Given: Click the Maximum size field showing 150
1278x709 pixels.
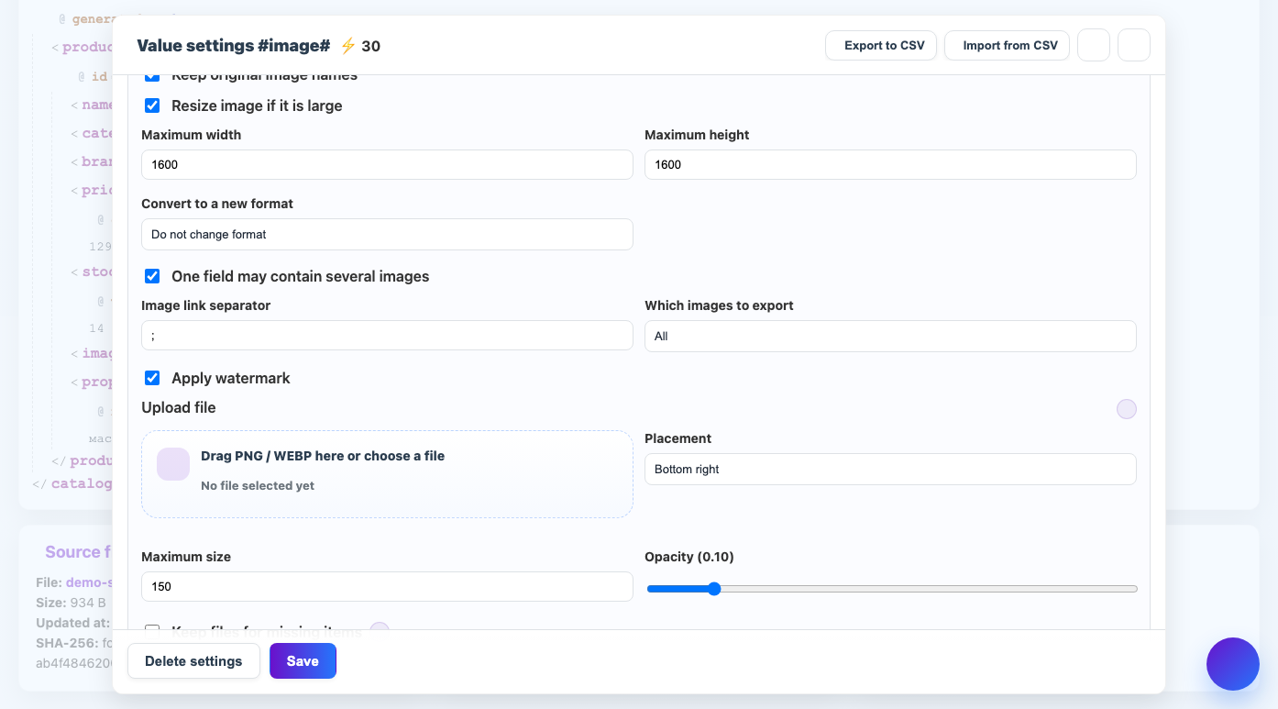Looking at the screenshot, I should click(387, 586).
